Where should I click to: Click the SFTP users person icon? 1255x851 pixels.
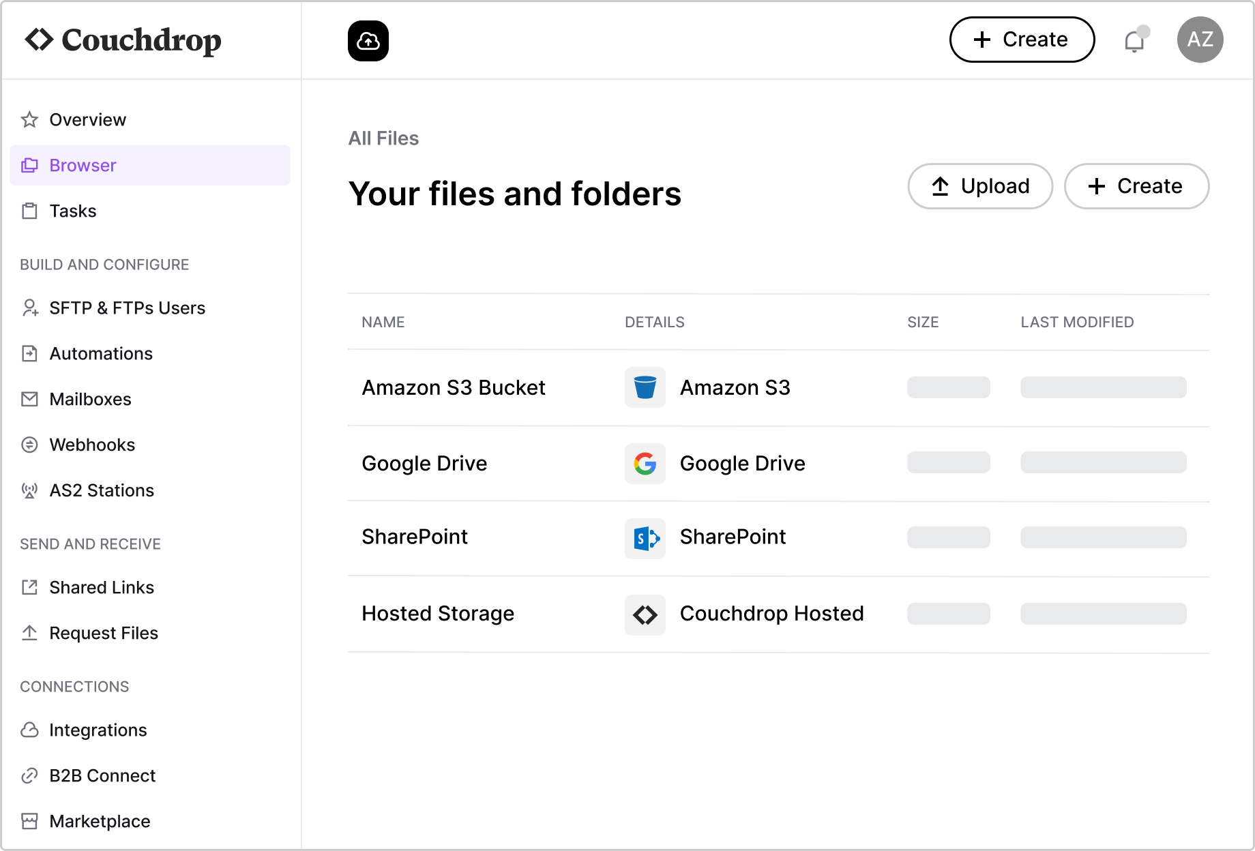point(29,308)
